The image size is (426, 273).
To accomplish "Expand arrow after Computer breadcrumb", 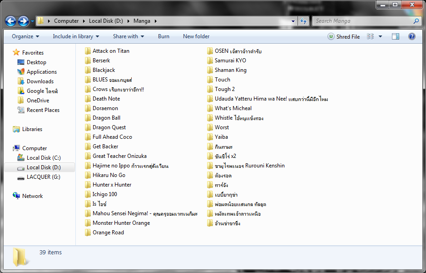I will [x=84, y=21].
